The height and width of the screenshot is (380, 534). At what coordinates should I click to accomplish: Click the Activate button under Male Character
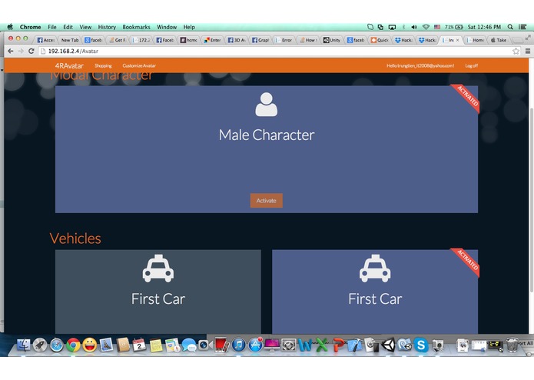click(267, 201)
